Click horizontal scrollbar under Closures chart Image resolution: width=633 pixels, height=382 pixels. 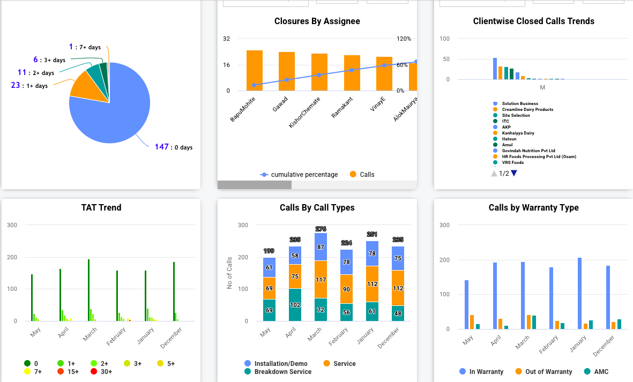pos(255,185)
